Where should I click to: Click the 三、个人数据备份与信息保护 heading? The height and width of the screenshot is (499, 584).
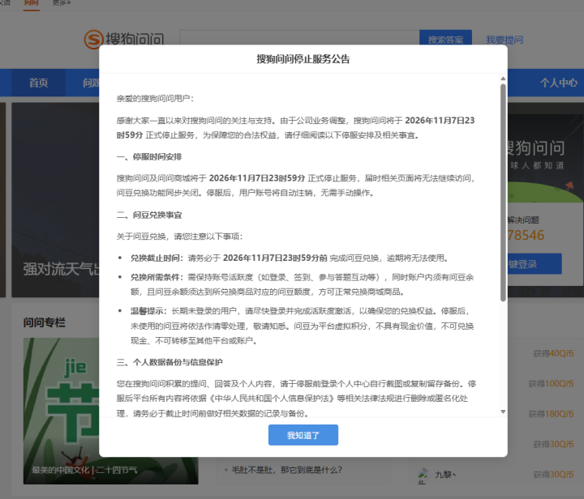pos(170,362)
